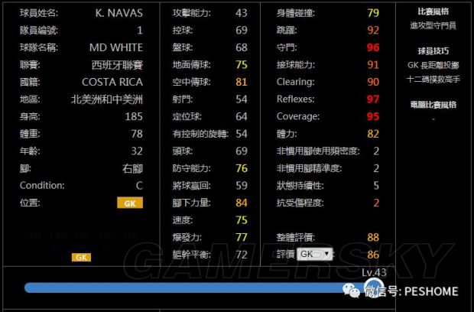Screen dimensions: 474x312
Task: Click the 電腦比賽風格 heading
Action: click(433, 105)
